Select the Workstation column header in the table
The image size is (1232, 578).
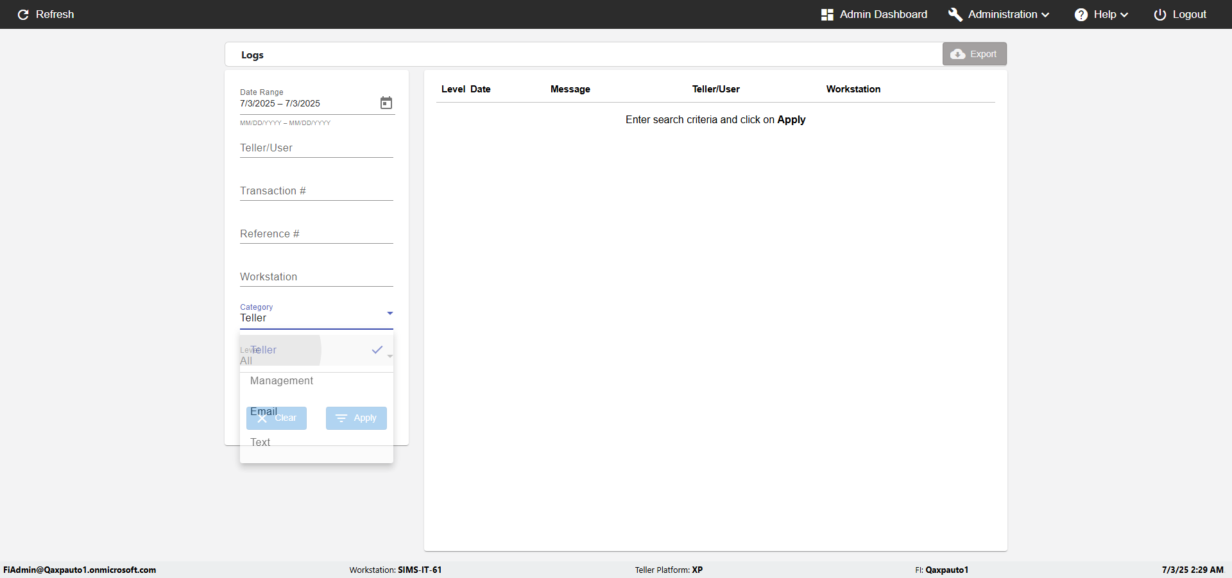tap(853, 89)
